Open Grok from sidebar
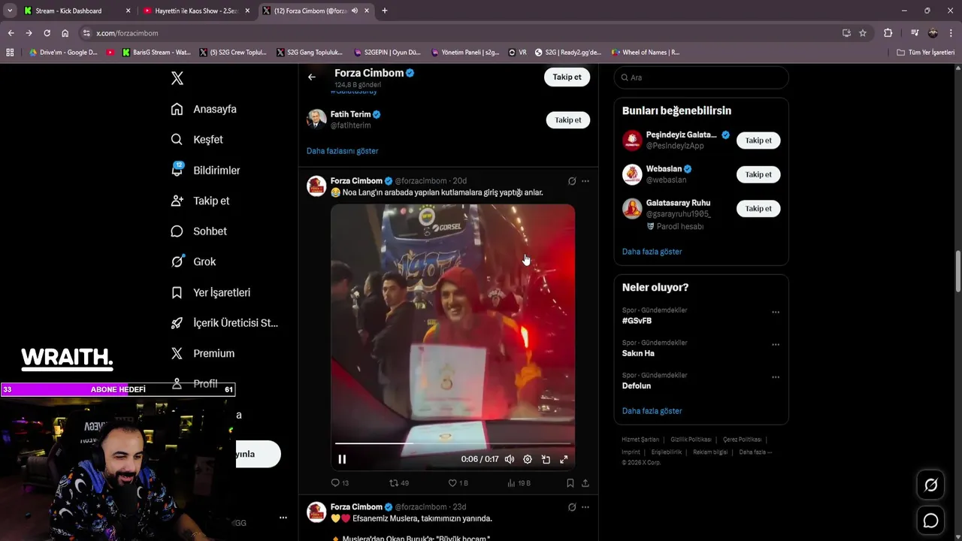This screenshot has height=541, width=962. click(x=193, y=261)
